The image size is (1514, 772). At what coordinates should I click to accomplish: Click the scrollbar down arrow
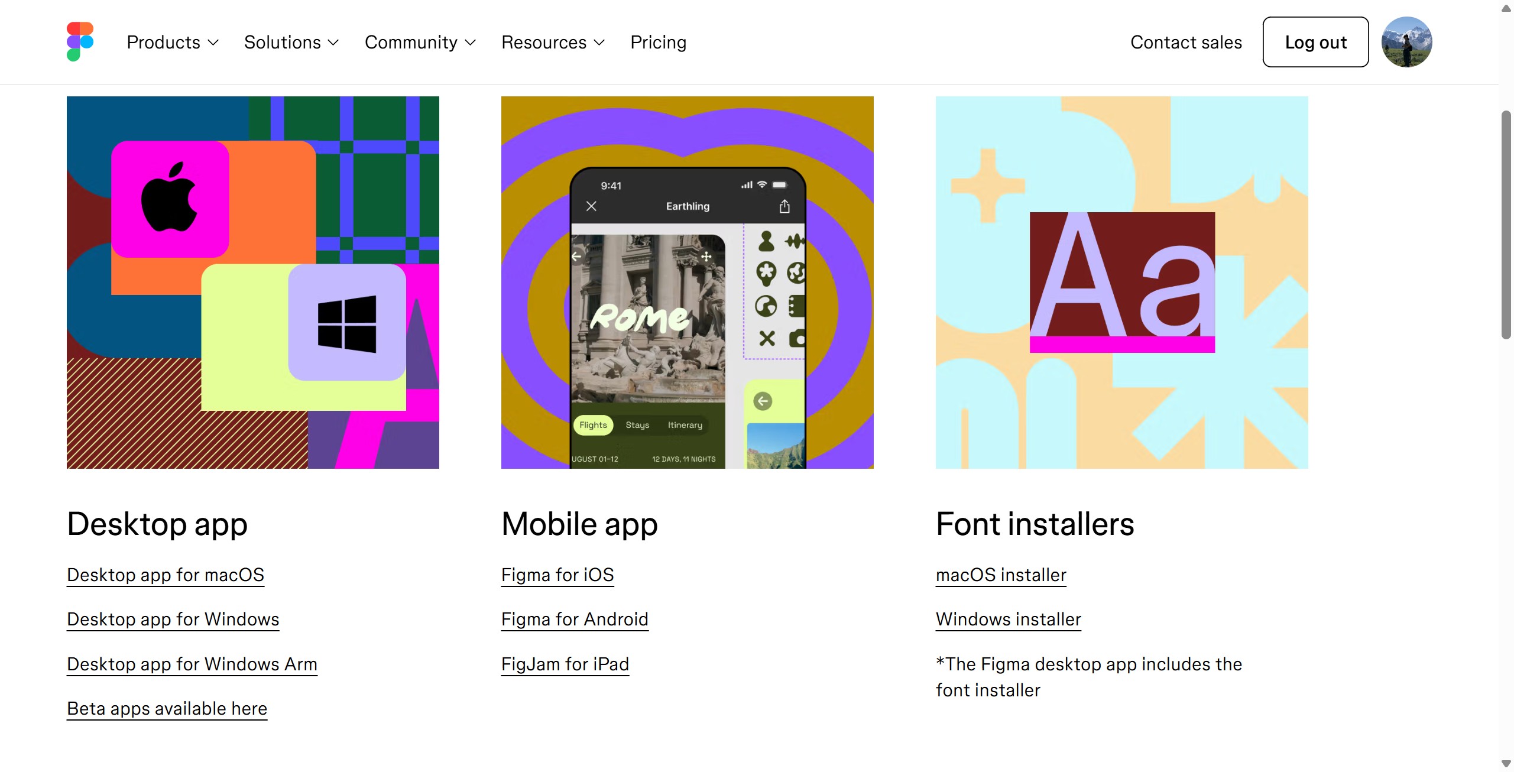pyautogui.click(x=1506, y=764)
